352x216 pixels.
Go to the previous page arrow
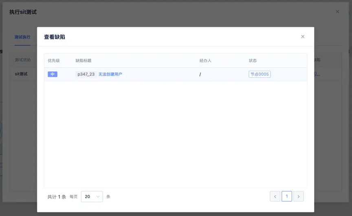[275, 196]
